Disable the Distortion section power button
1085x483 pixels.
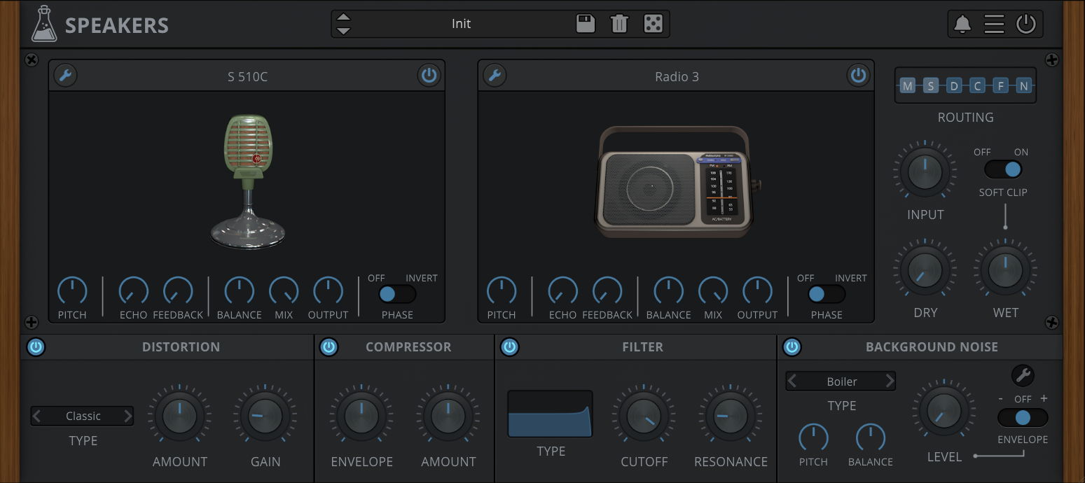[36, 347]
